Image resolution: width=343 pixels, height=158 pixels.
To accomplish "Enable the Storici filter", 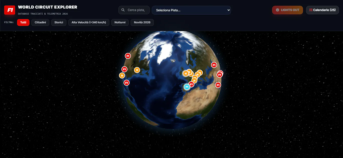I will pyautogui.click(x=59, y=22).
